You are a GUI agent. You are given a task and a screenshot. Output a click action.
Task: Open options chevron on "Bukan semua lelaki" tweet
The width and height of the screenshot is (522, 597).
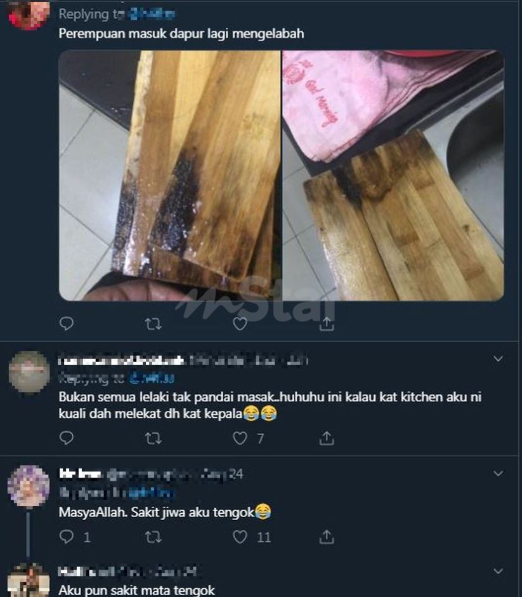(x=499, y=359)
